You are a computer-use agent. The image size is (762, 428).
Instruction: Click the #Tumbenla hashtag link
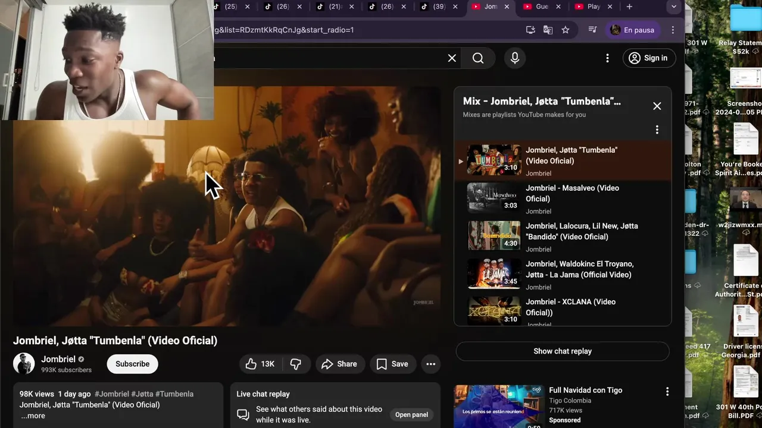[174, 394]
